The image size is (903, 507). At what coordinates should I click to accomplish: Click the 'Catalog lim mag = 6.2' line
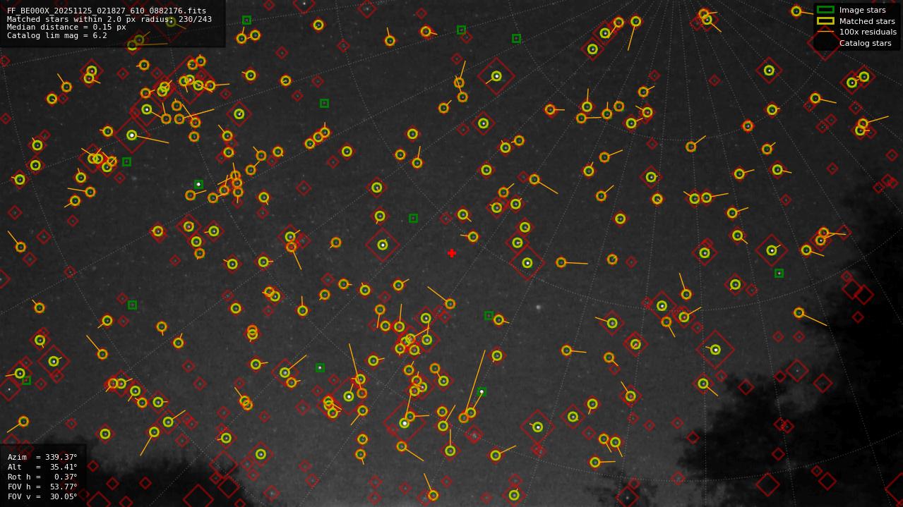point(57,35)
